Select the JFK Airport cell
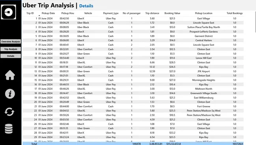Screen dimensions: 256x145 pos(204,71)
